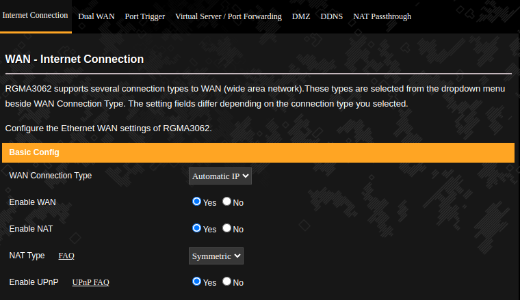520x300 pixels.
Task: Disable WAN by selecting No
Action: [227, 202]
